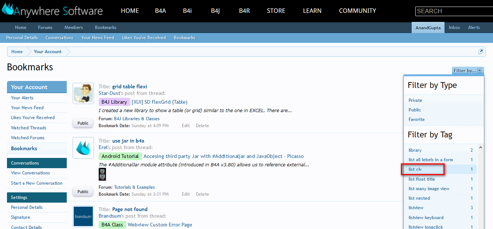Go to the Forums tab
The height and width of the screenshot is (229, 493).
pyautogui.click(x=45, y=27)
